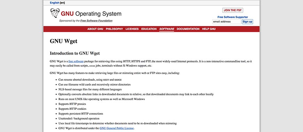Open the DOCUMENTATION menu item

point(188,29)
